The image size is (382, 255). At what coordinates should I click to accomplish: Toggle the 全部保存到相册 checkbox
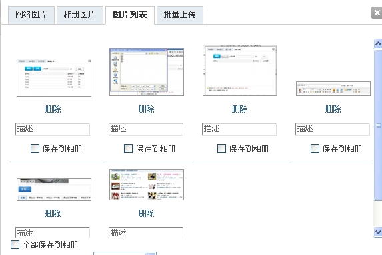pyautogui.click(x=15, y=244)
